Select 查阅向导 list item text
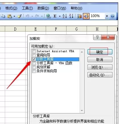Viewport: 119px width, 124px height. pyautogui.click(x=43, y=55)
